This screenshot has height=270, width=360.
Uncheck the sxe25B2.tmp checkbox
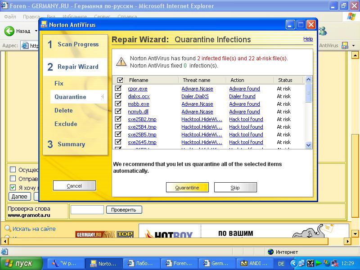[x=118, y=119]
